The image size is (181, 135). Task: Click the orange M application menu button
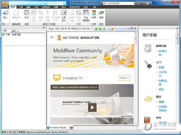coord(5,5)
